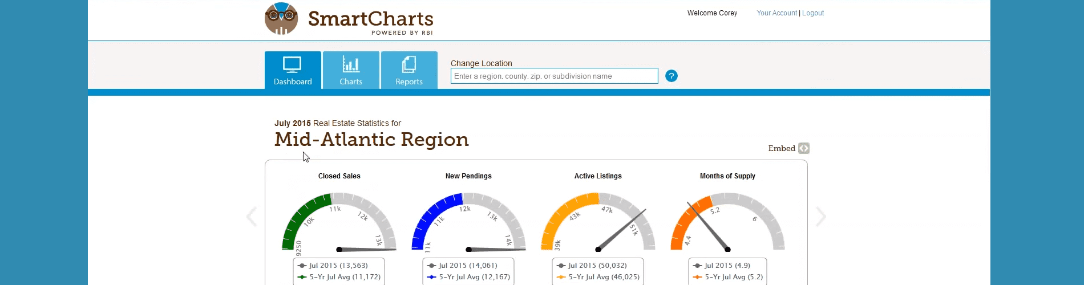Click the New Pendings title
The image size is (1084, 285).
[468, 176]
